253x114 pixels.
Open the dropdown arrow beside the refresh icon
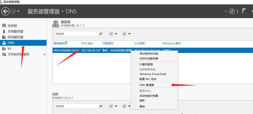(x=226, y=11)
